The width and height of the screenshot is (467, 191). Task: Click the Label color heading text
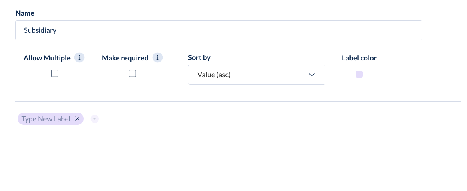click(359, 58)
